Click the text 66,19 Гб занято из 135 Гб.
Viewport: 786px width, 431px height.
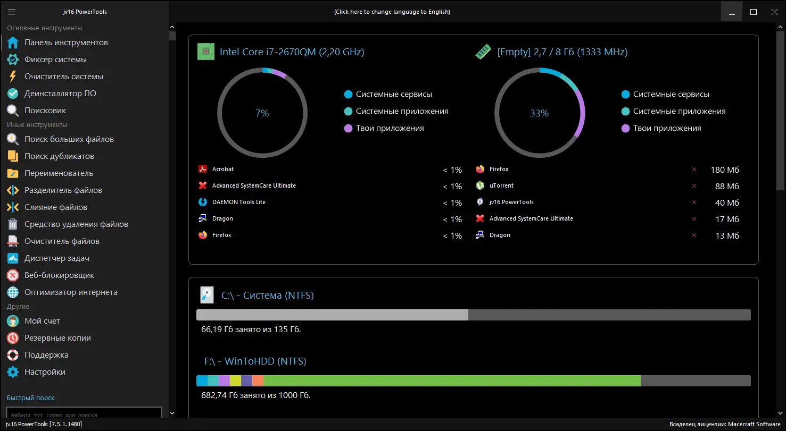(251, 329)
